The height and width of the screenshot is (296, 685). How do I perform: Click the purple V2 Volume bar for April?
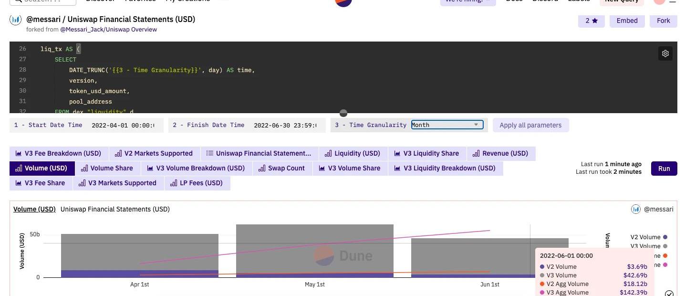[x=140, y=274]
